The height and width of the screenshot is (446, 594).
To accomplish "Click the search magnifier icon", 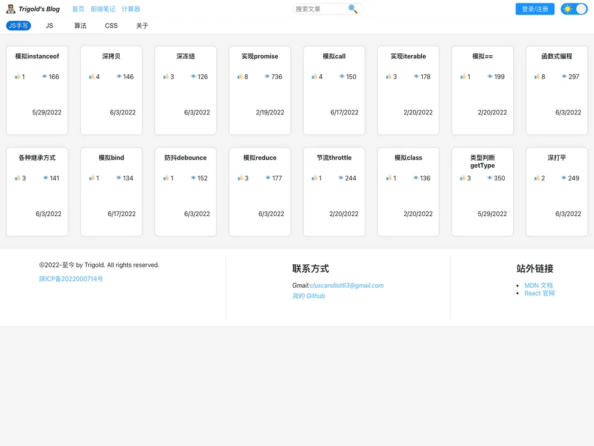I will 353,9.
